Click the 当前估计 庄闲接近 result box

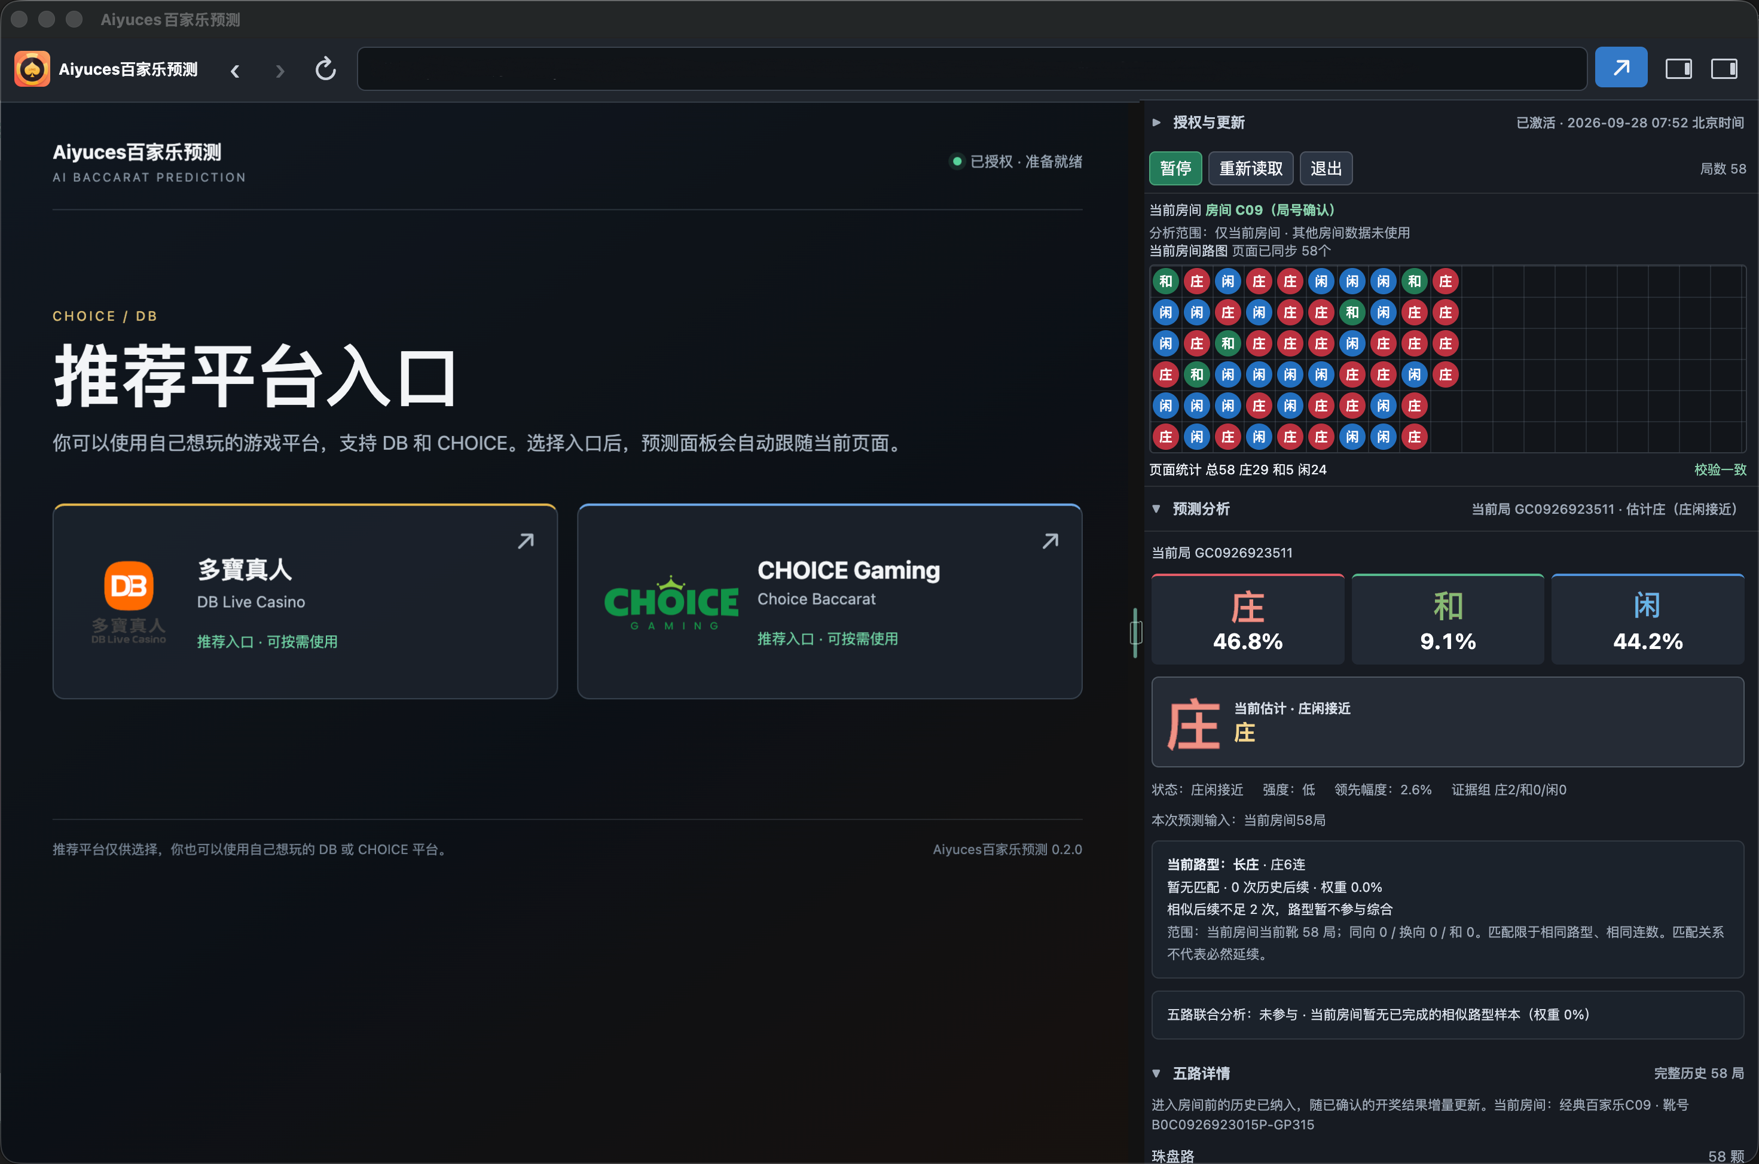[x=1447, y=721]
